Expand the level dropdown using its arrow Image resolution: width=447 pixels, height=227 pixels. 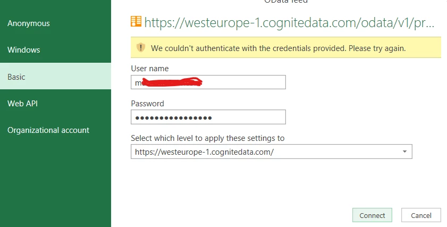(x=404, y=152)
